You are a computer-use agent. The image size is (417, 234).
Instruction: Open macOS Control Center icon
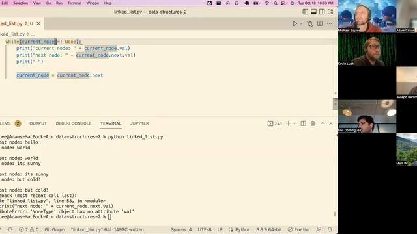[283, 3]
